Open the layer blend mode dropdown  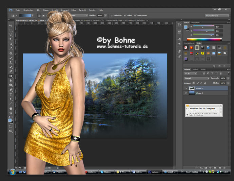click(x=197, y=78)
